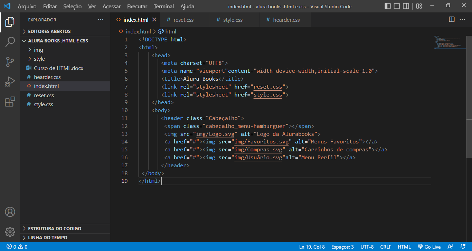Click Ln 19, Col 8 in status bar
Image resolution: width=472 pixels, height=251 pixels.
(312, 247)
